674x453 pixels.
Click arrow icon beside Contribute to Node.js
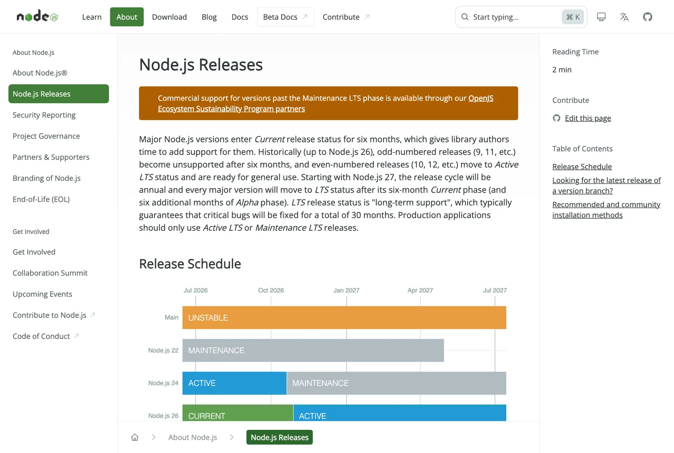(x=93, y=315)
